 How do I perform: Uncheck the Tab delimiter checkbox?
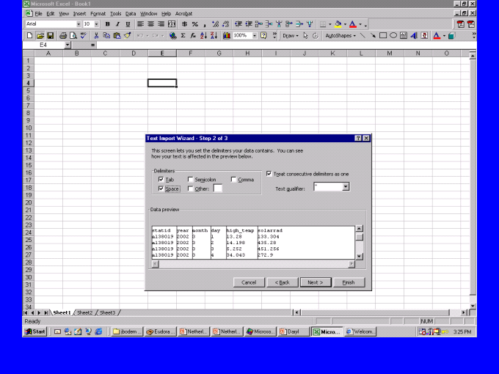(x=161, y=180)
